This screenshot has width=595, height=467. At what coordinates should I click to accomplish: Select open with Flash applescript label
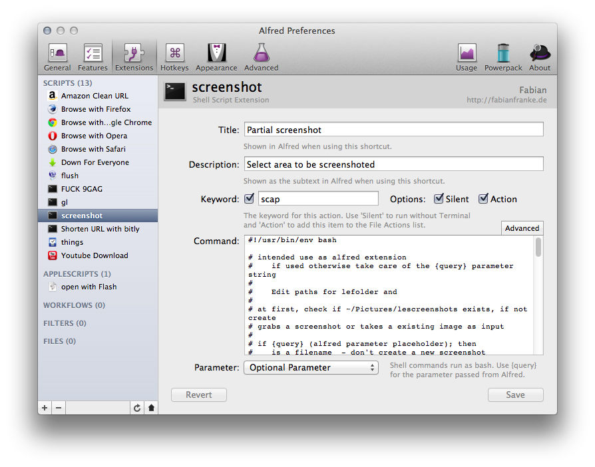tap(89, 287)
